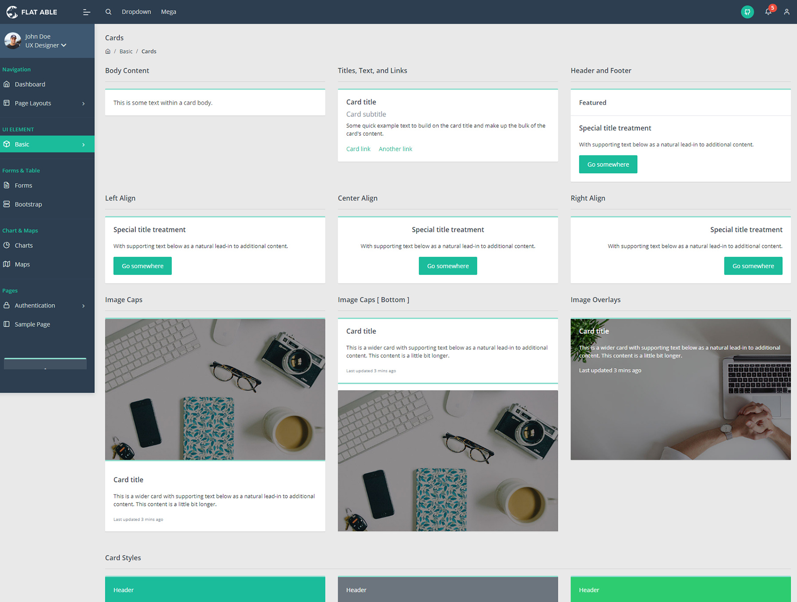Select the Basic breadcrumb link
This screenshot has height=602, width=797.
click(126, 51)
